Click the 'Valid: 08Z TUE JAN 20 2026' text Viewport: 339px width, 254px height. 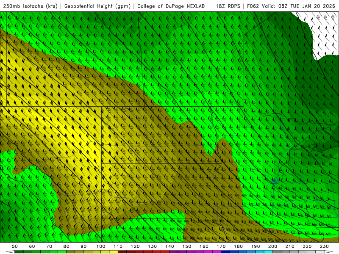pyautogui.click(x=298, y=6)
